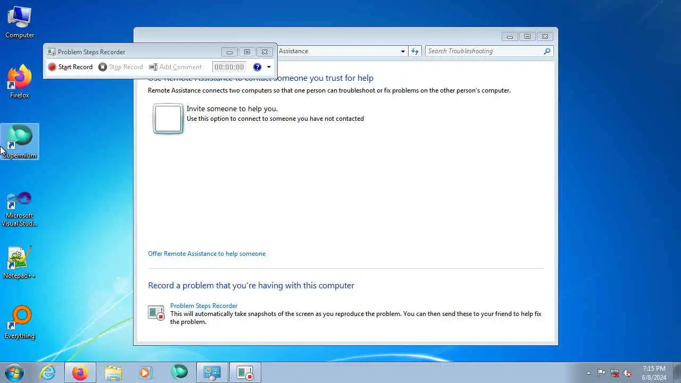Select the Supermium desktop shortcut
The width and height of the screenshot is (681, 383).
20,141
